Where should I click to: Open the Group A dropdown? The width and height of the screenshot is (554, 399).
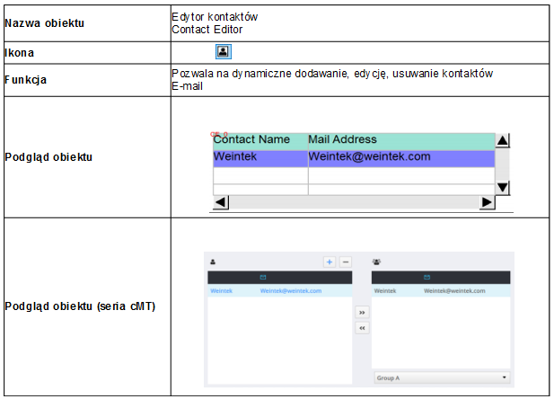click(x=441, y=377)
